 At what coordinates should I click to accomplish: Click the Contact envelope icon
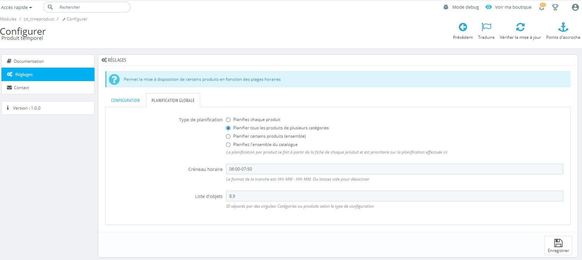pyautogui.click(x=9, y=88)
